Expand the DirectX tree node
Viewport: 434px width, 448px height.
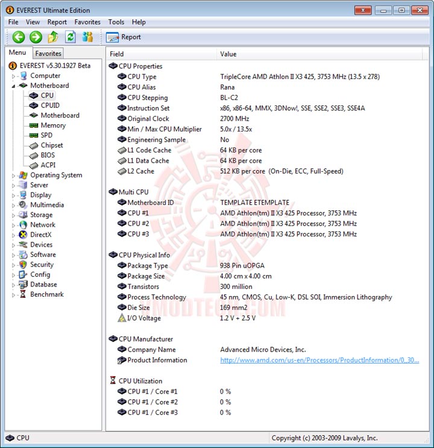[x=13, y=235]
